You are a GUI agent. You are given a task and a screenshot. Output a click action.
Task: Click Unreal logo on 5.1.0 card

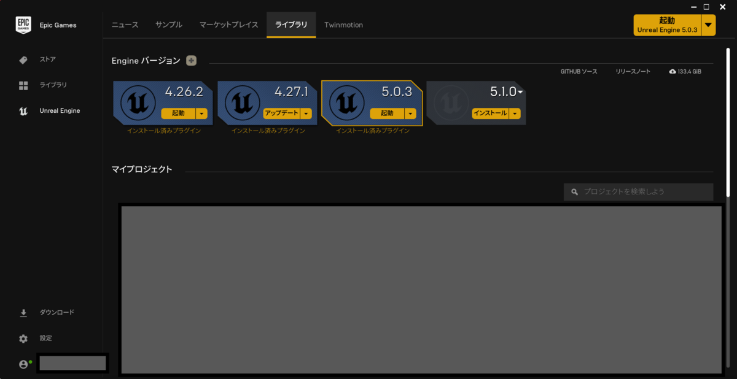pyautogui.click(x=451, y=102)
